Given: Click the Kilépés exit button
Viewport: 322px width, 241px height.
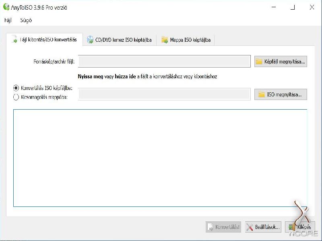Looking at the screenshot, I should click(300, 227).
